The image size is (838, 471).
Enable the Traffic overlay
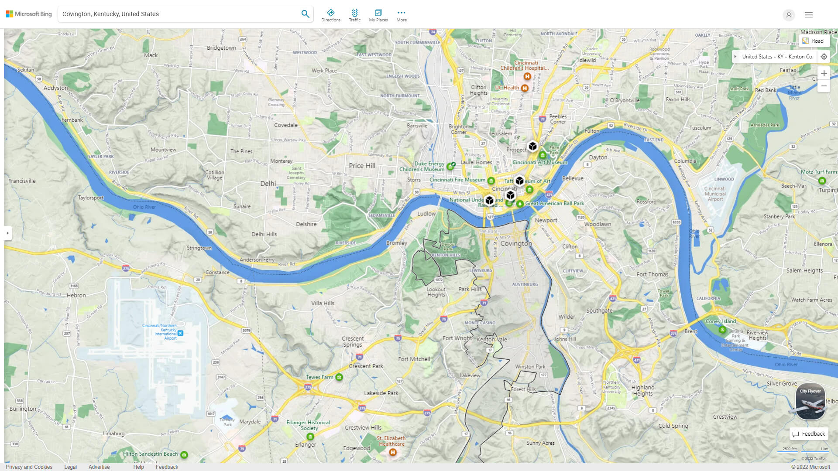point(355,14)
